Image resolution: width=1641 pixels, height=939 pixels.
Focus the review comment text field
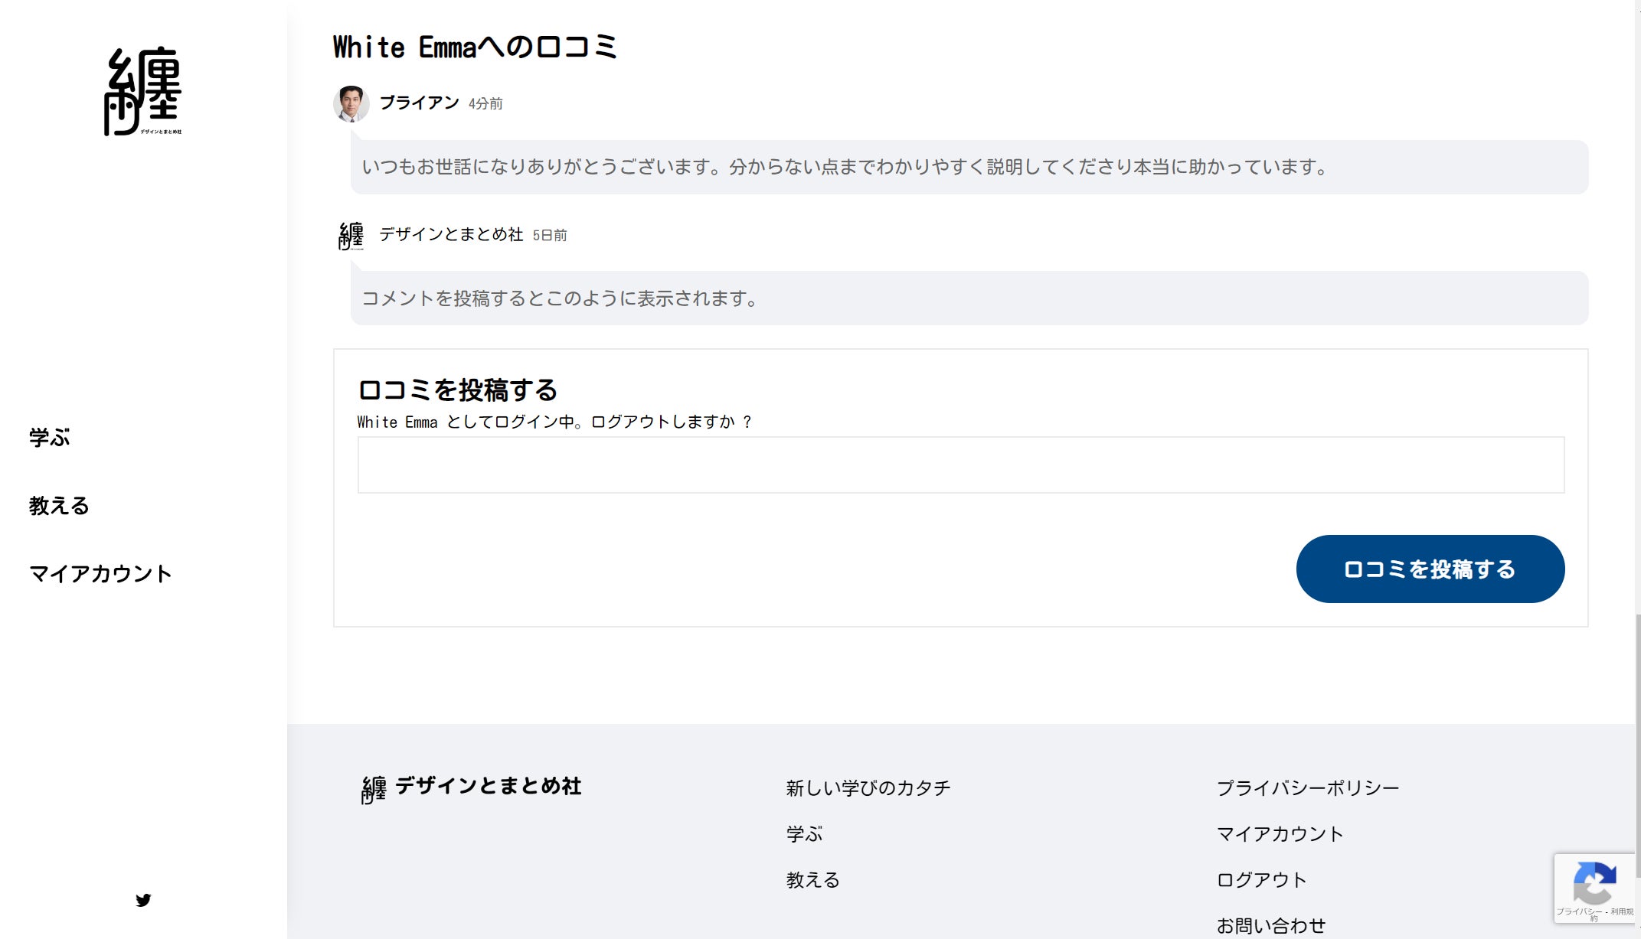pos(960,465)
